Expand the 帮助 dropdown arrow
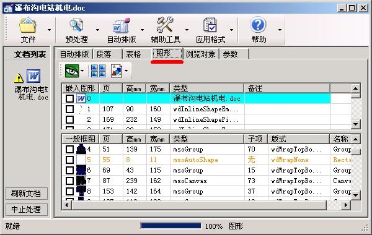The height and width of the screenshot is (235, 372). point(280,30)
